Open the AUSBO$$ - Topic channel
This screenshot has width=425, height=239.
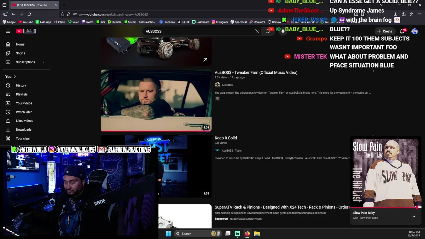tap(232, 151)
